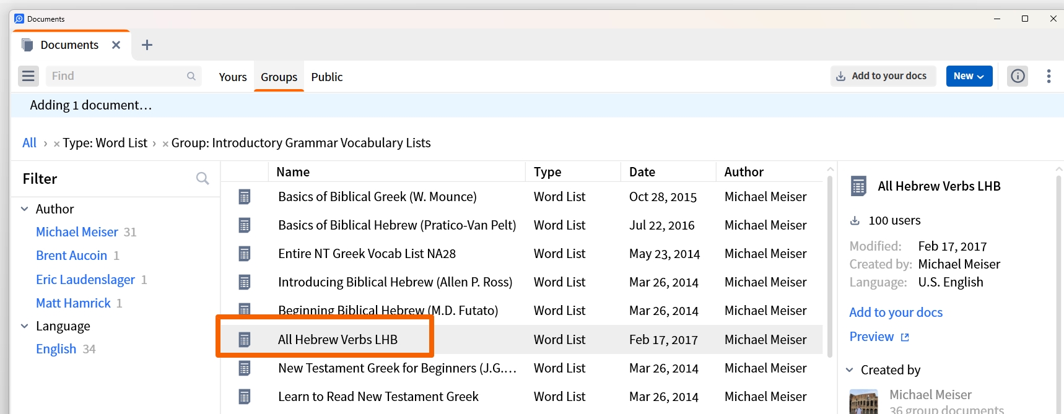Image resolution: width=1064 pixels, height=414 pixels.
Task: Click the Add to your docs toolbar button
Action: pyautogui.click(x=883, y=76)
